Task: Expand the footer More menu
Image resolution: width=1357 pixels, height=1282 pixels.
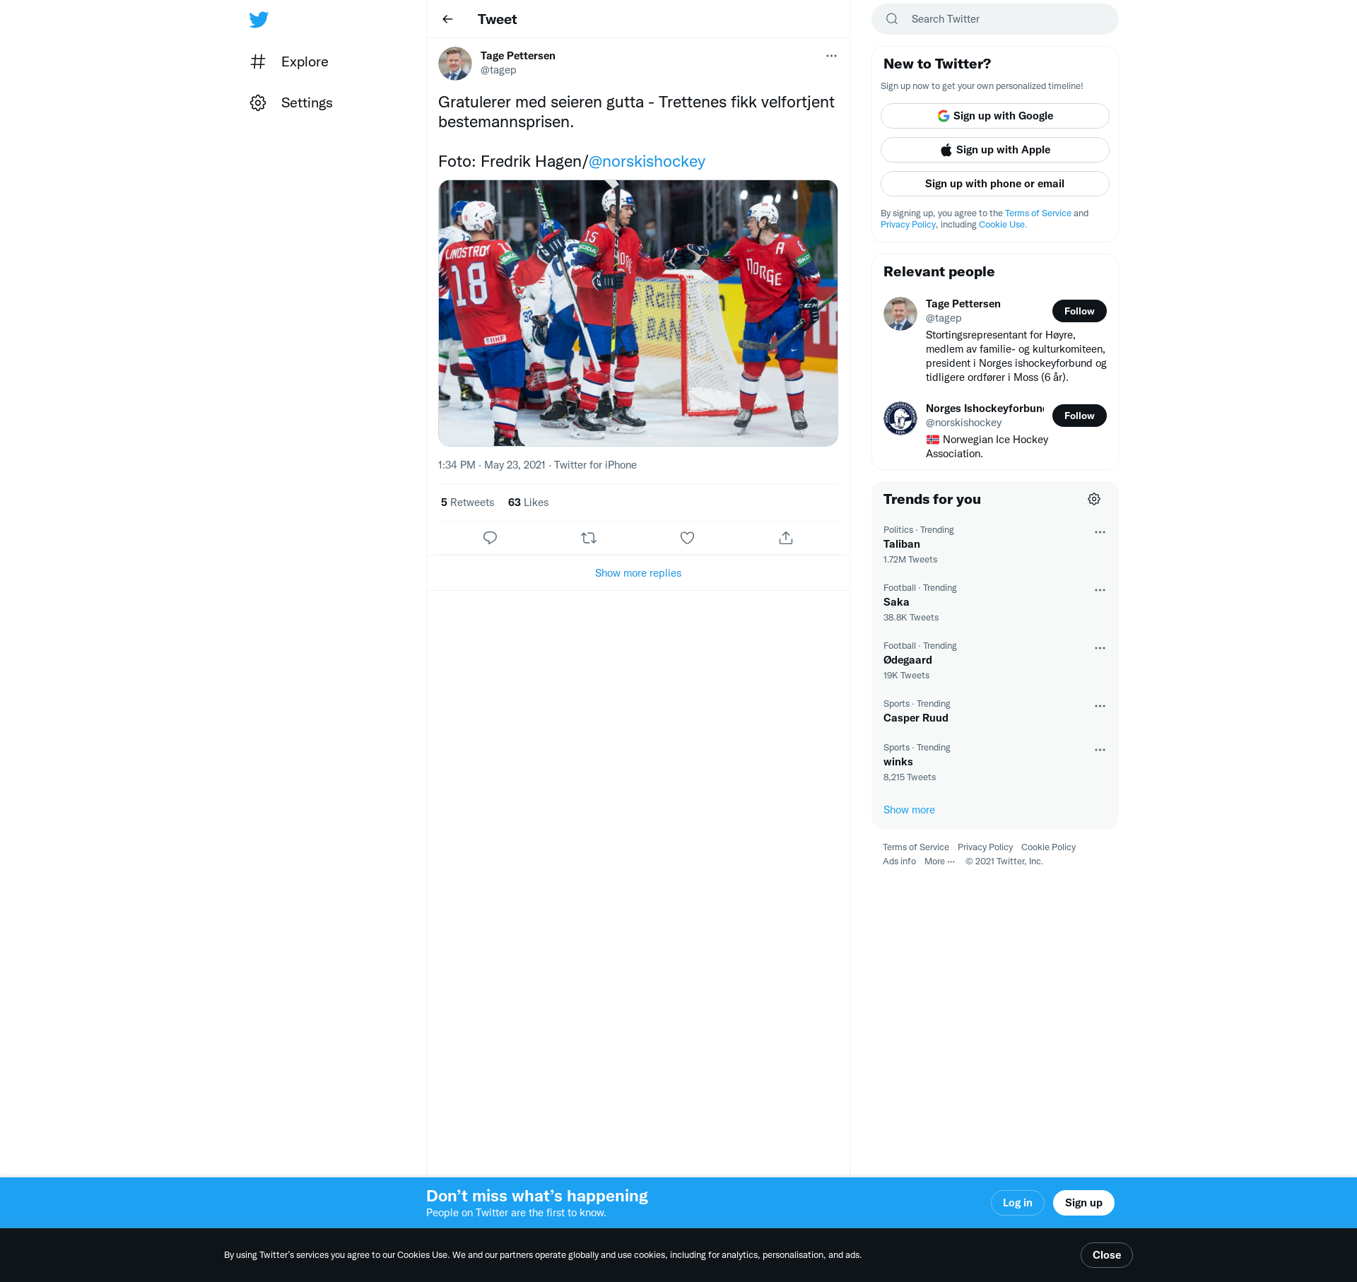Action: [x=939, y=861]
